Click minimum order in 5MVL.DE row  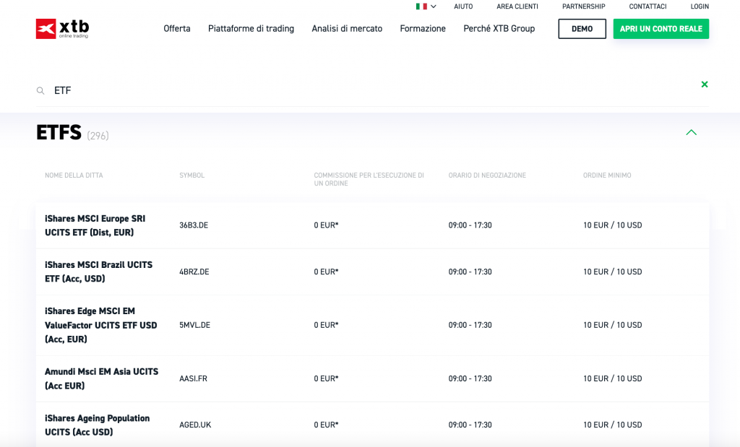point(613,325)
